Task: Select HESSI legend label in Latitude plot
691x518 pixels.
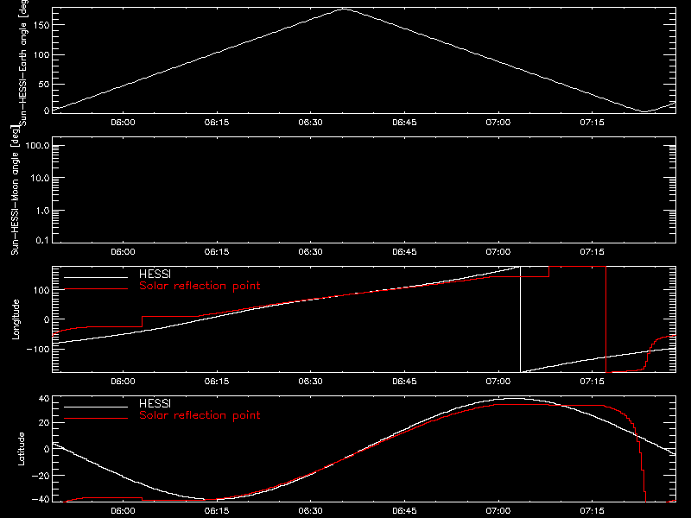Action: (x=155, y=403)
